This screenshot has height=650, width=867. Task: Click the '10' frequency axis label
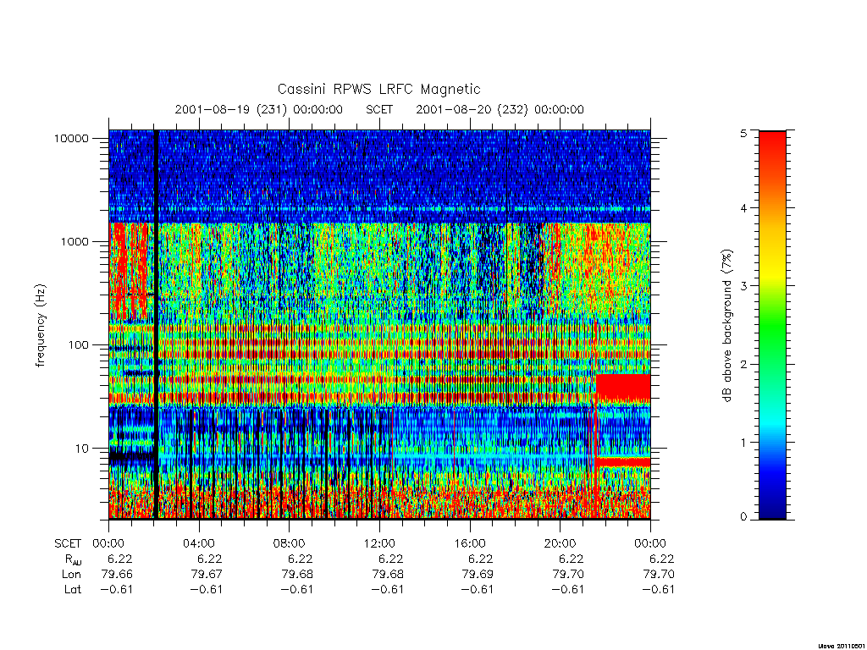click(82, 449)
